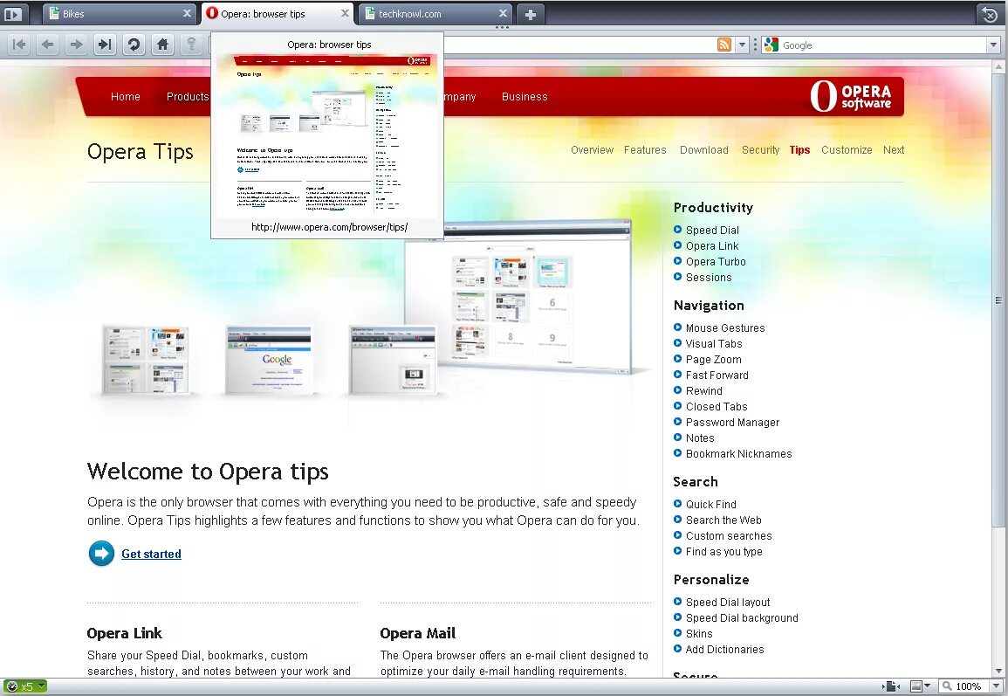The image size is (1008, 696).
Task: Open the Business menu item
Action: coord(525,96)
